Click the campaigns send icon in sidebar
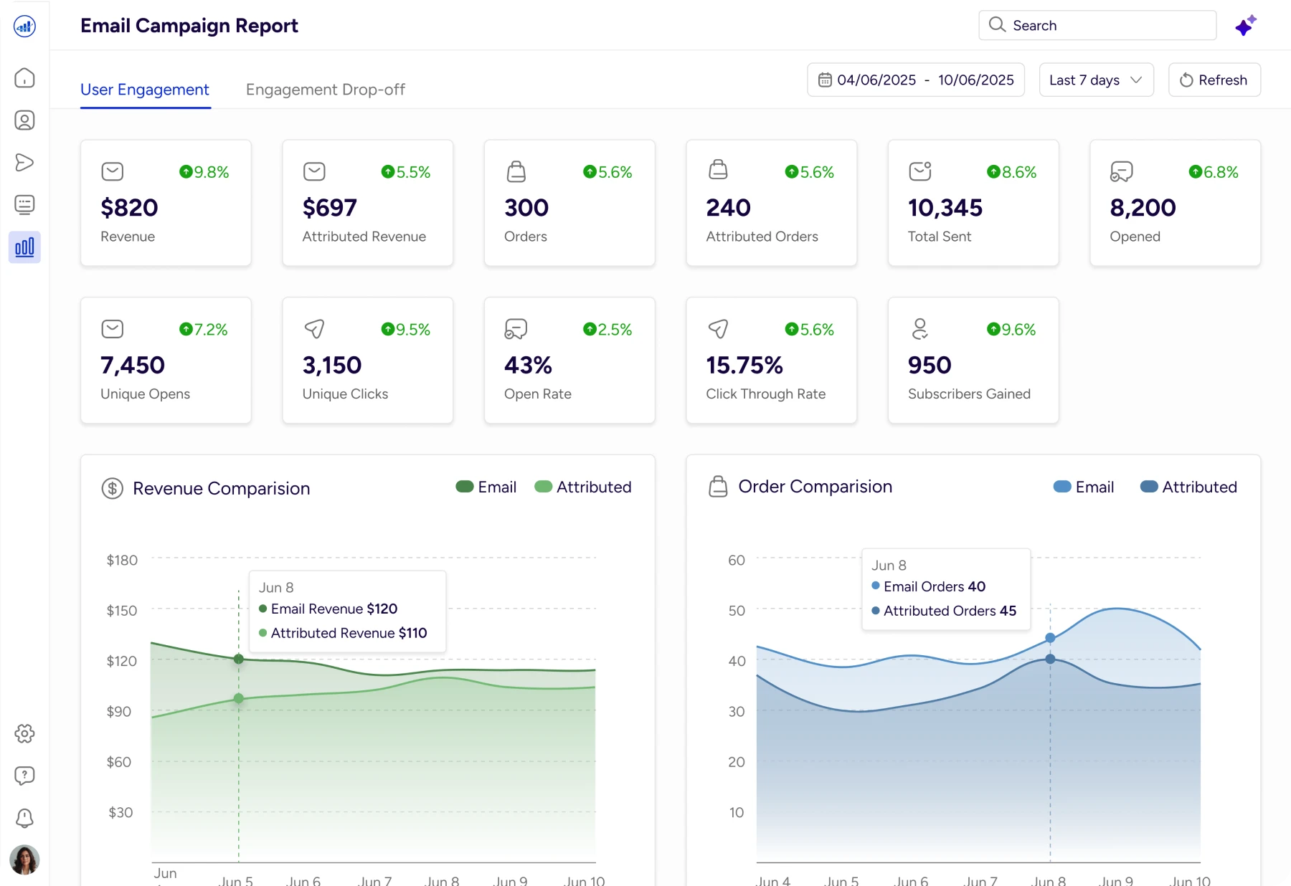This screenshot has height=886, width=1291. click(24, 163)
